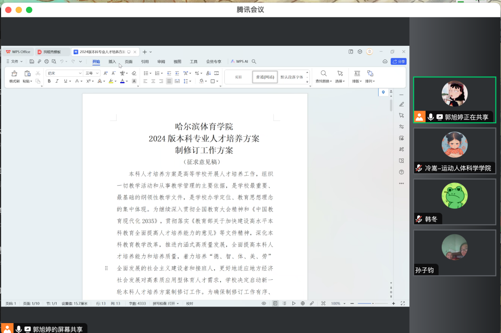The width and height of the screenshot is (501, 333).
Task: Switch to the 页面 ribbon tab
Action: tap(129, 62)
